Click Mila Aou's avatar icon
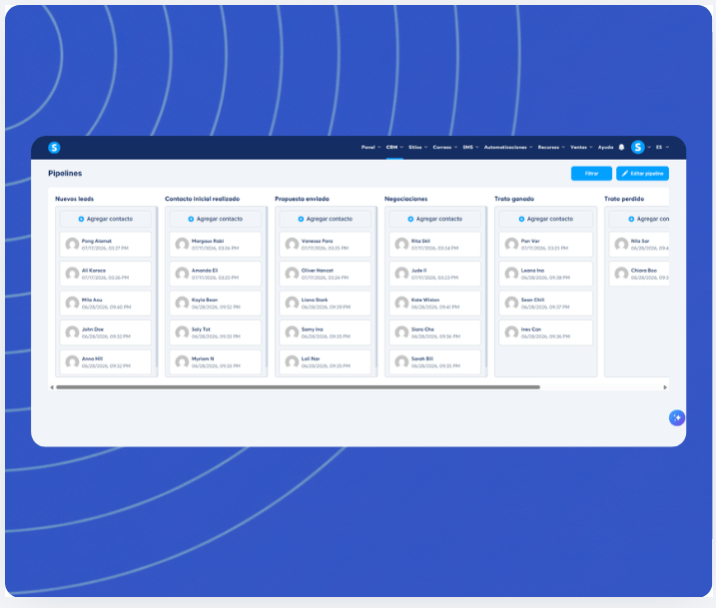Viewport: 716px width, 608px height. (x=72, y=304)
